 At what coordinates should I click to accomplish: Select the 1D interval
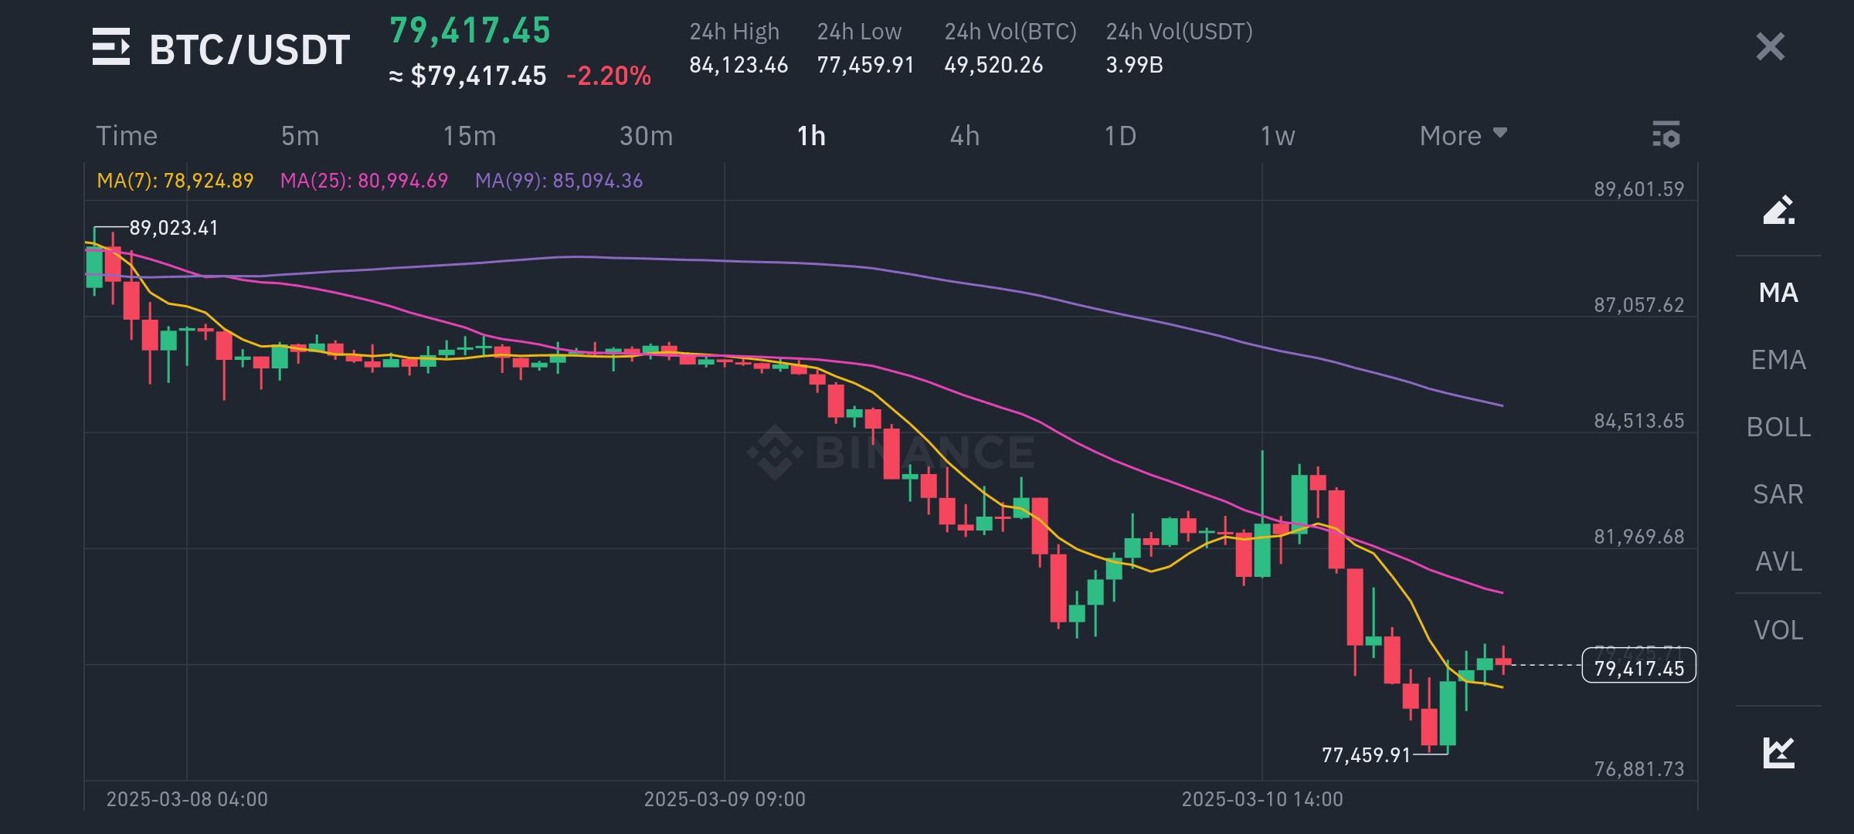pyautogui.click(x=1120, y=136)
